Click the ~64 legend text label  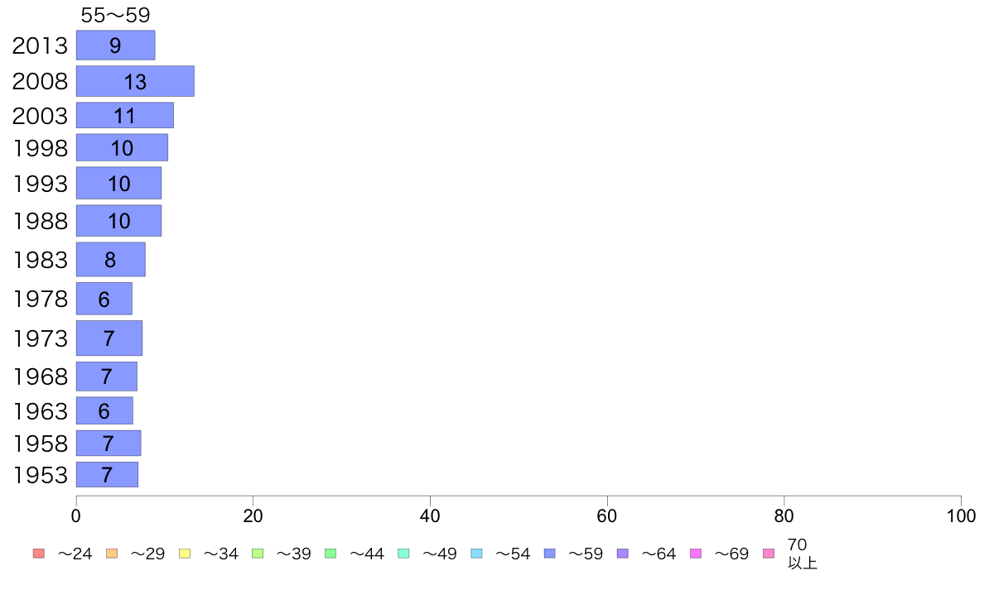tap(658, 554)
